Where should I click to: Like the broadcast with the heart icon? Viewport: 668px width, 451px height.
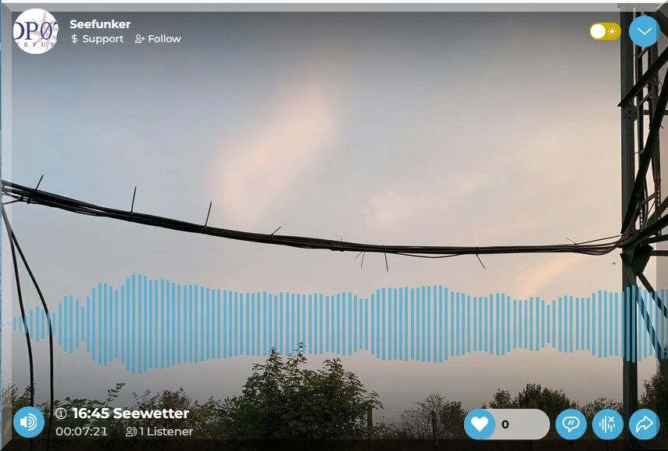coord(479,424)
